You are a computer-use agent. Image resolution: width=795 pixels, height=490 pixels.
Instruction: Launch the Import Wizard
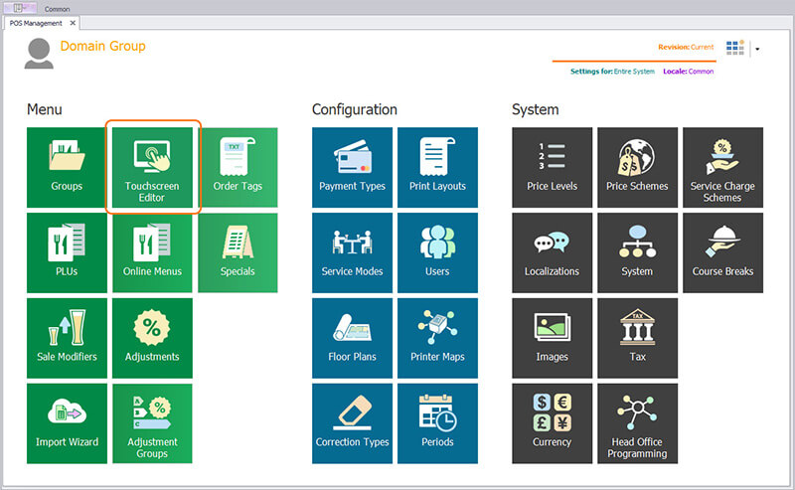click(x=68, y=423)
